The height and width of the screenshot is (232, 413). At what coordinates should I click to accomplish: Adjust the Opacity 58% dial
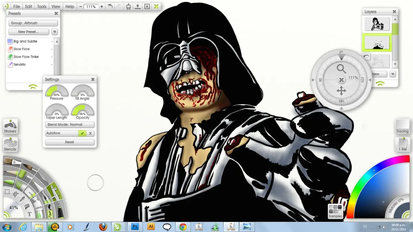pos(82,110)
